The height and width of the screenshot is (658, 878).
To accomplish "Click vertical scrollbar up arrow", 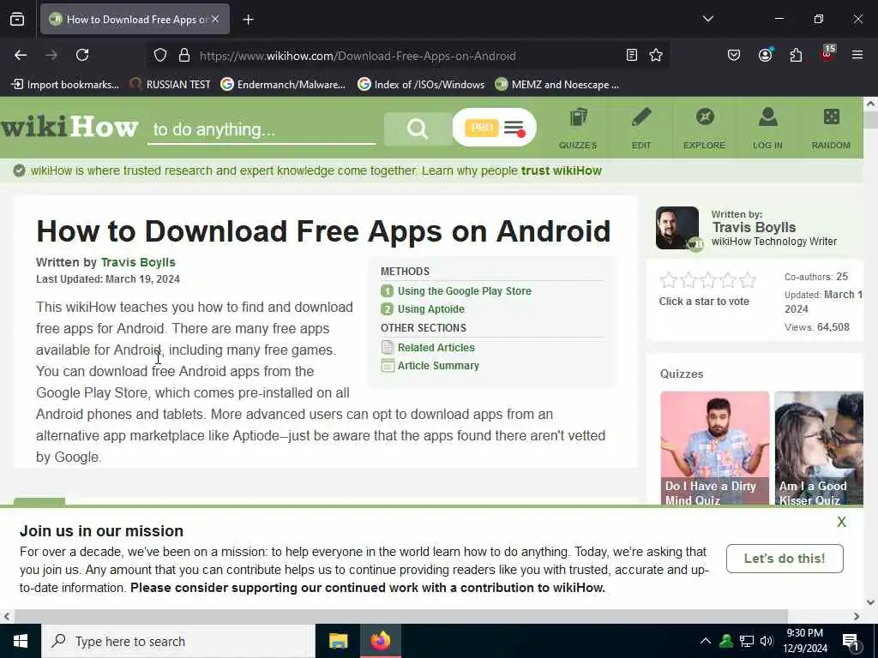I will [870, 104].
